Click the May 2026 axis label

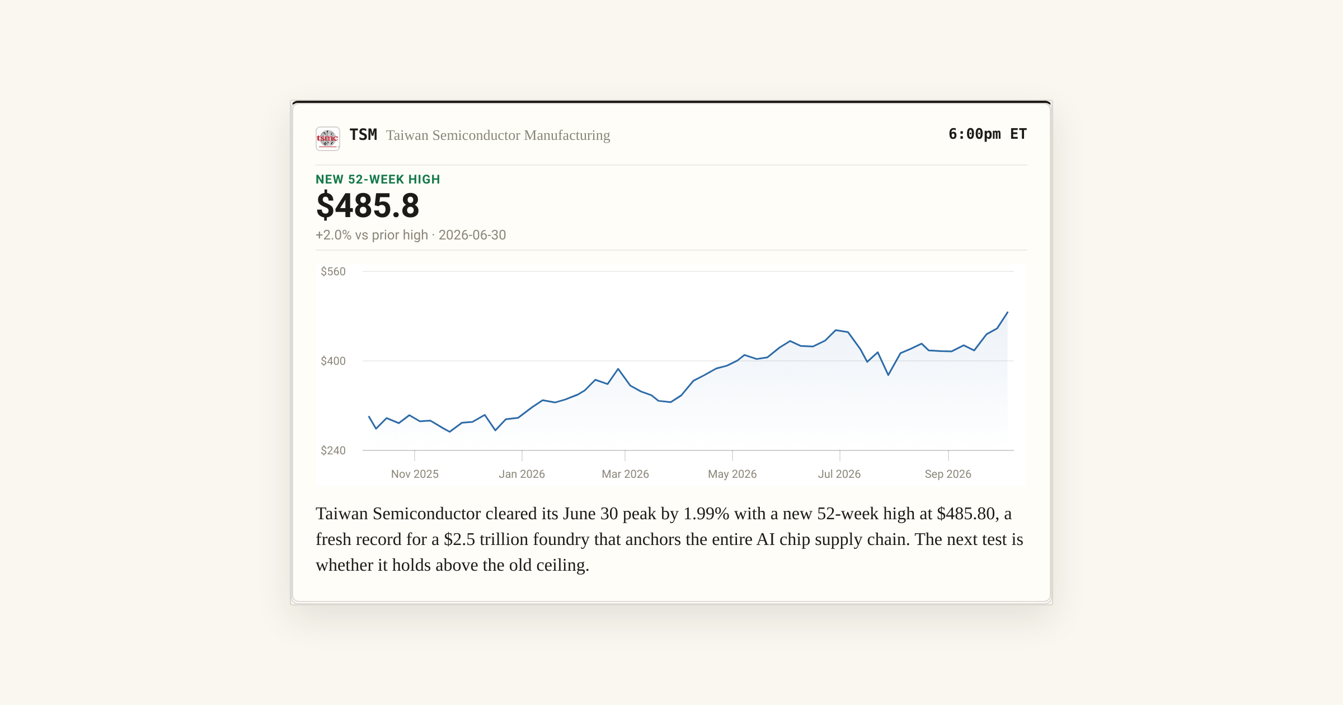(x=732, y=474)
